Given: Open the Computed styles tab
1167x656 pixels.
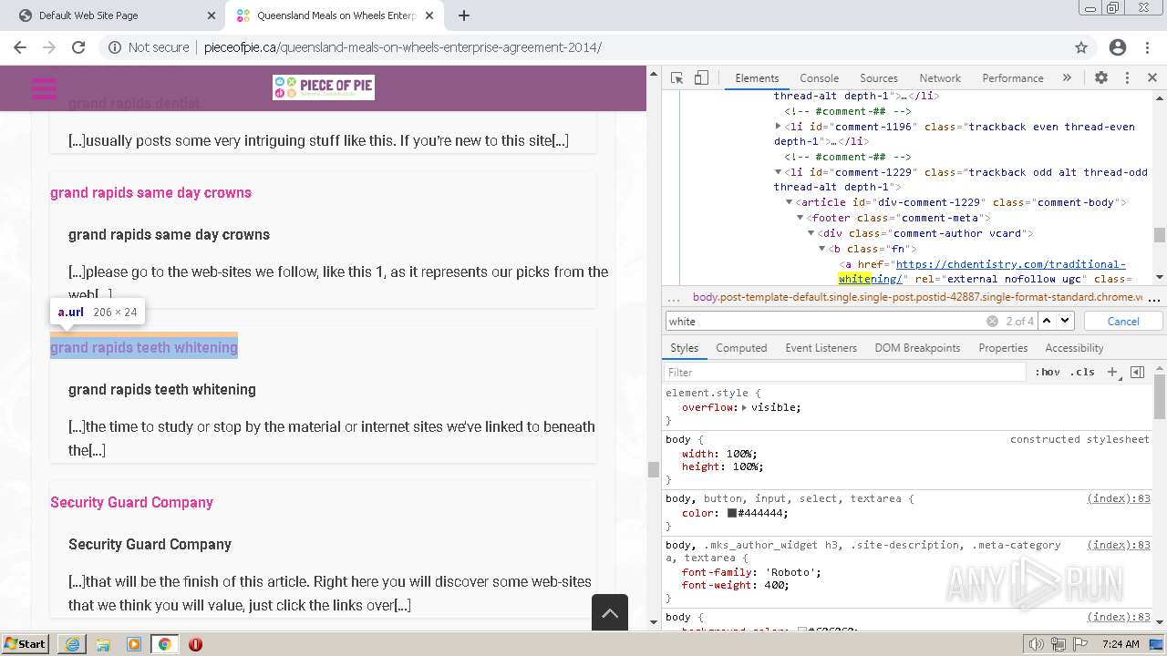Looking at the screenshot, I should click(741, 348).
